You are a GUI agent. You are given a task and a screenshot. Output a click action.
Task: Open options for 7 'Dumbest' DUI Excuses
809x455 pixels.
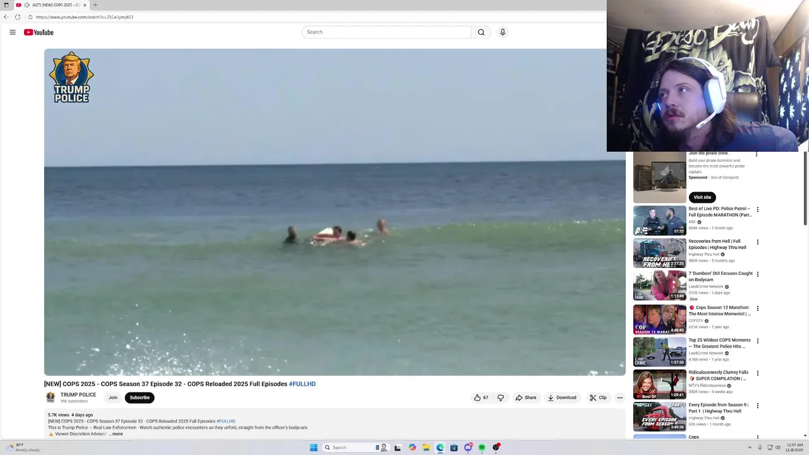pyautogui.click(x=757, y=275)
